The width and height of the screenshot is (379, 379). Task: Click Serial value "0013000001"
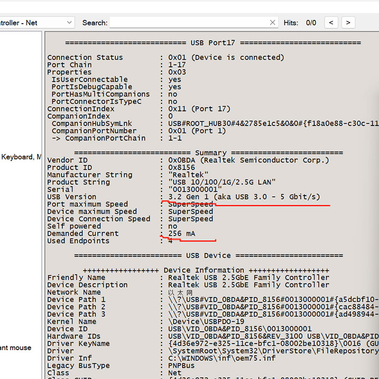pyautogui.click(x=195, y=189)
